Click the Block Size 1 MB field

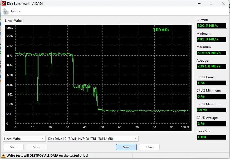211,137
